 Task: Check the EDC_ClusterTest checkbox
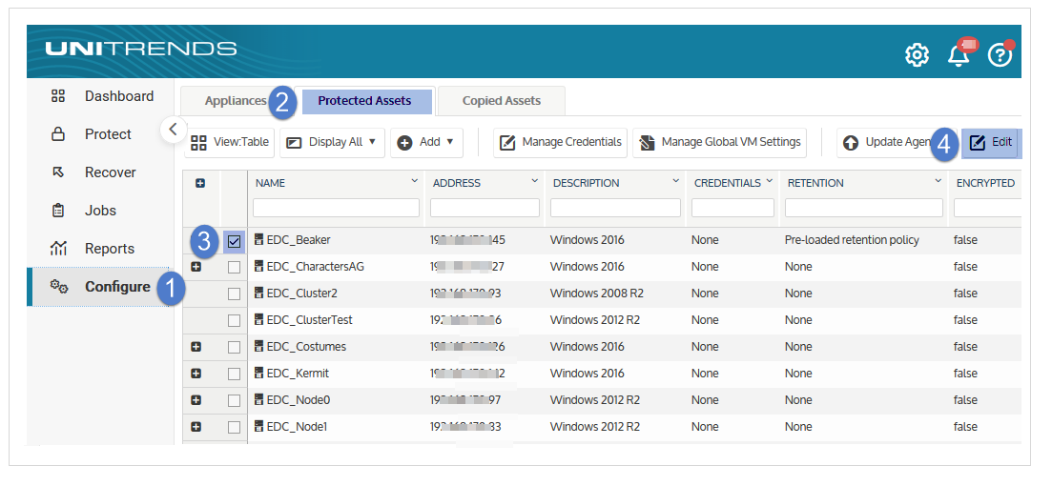(x=235, y=320)
